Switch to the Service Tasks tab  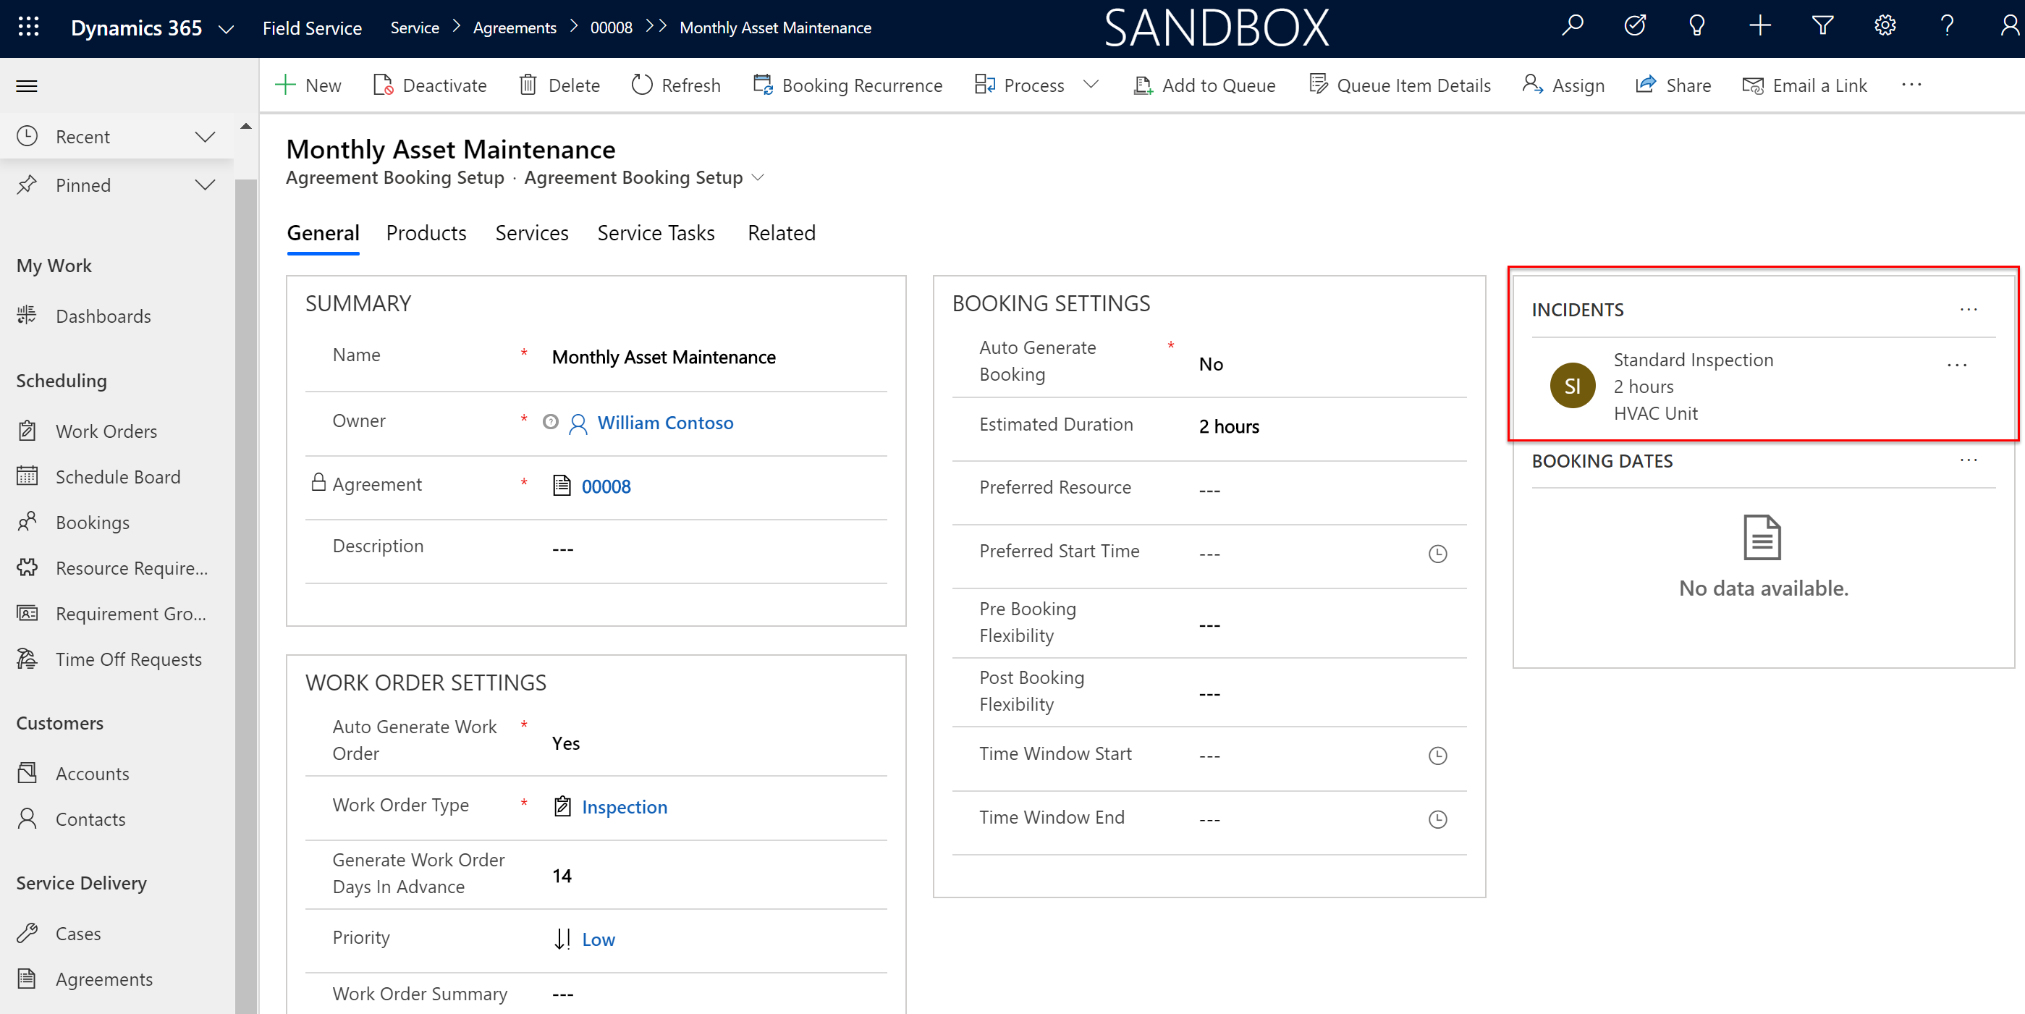(x=656, y=234)
